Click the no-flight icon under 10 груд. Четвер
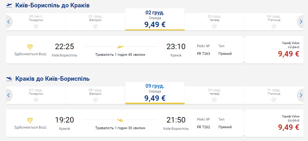Screen dimensions: 308x141 click(214, 100)
